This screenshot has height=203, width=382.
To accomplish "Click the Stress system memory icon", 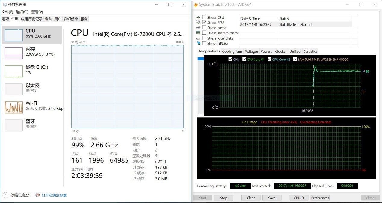I will [198, 33].
